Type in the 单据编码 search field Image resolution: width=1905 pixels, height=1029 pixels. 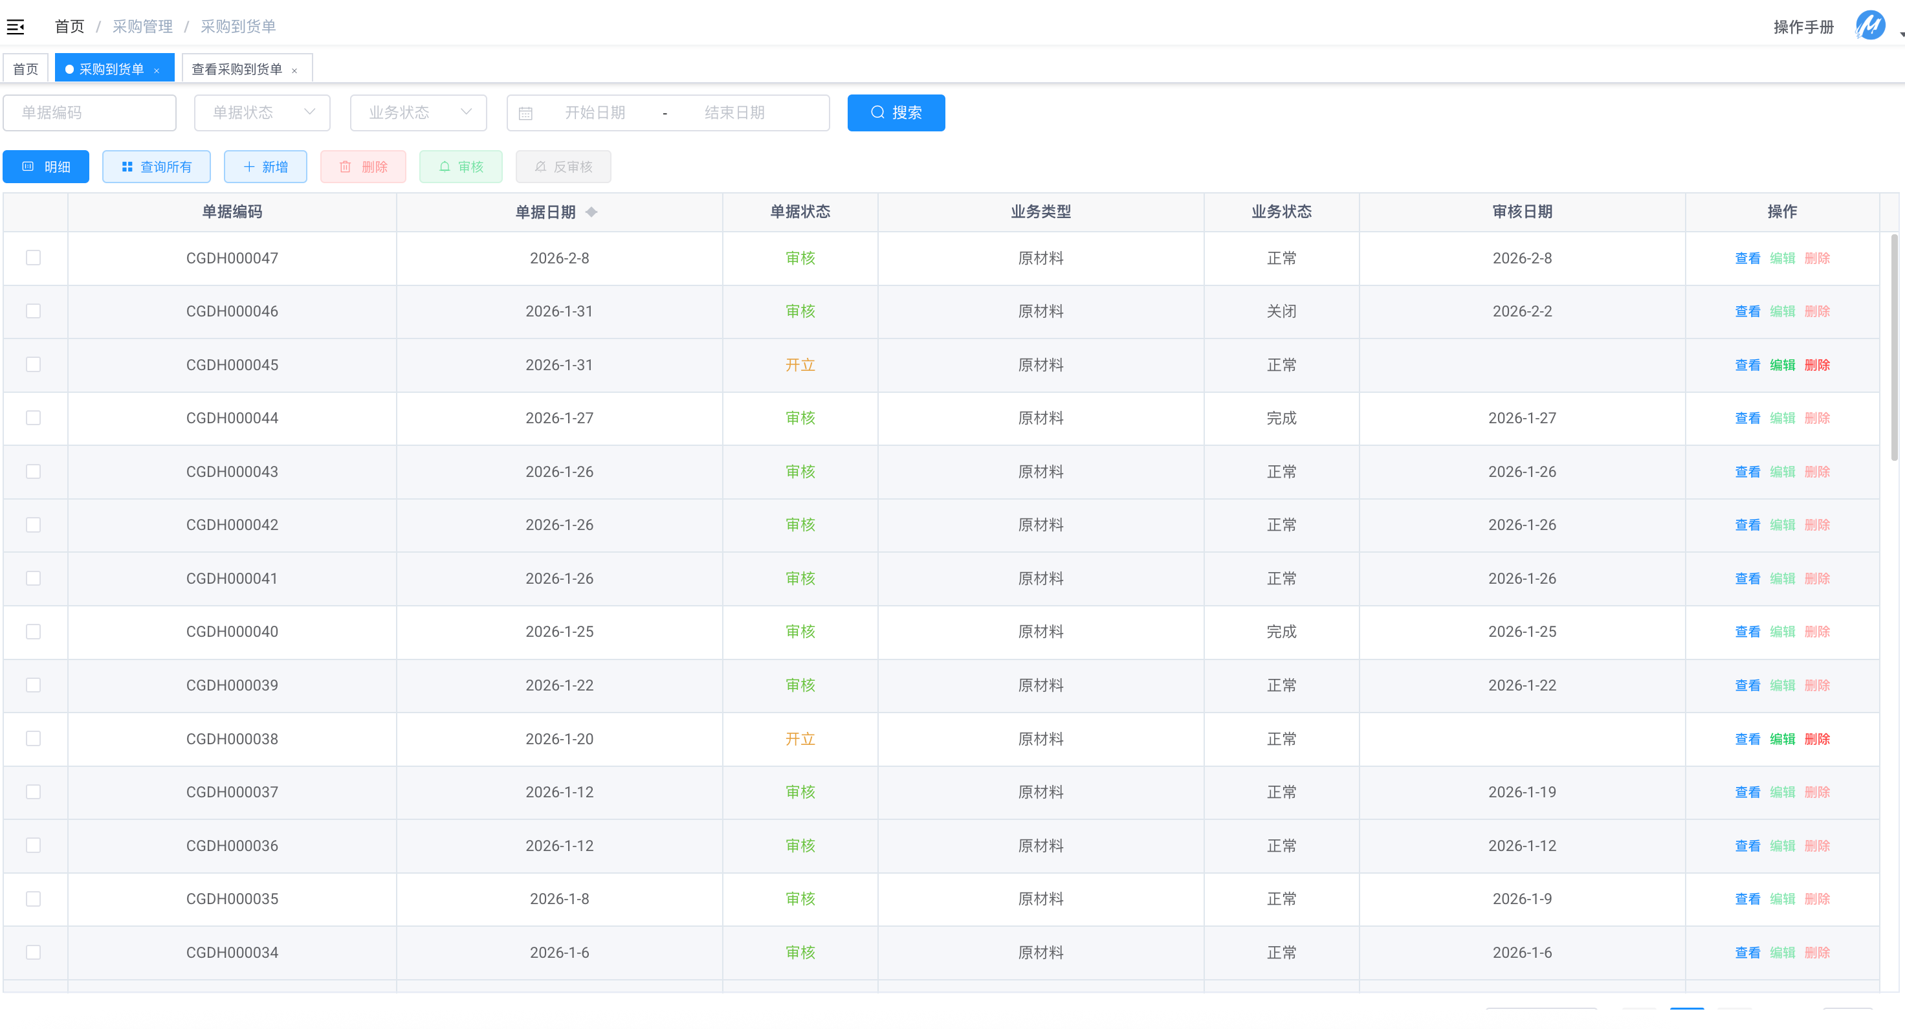pos(89,113)
